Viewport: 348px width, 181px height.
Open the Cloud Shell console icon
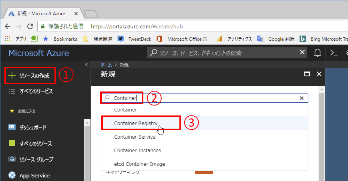click(x=334, y=53)
